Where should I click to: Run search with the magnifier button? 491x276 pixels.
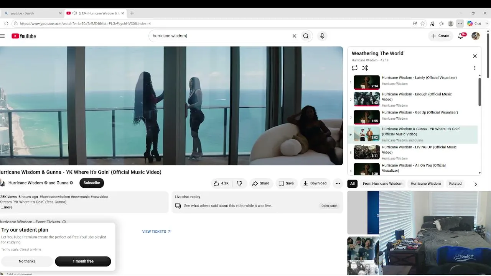306,36
